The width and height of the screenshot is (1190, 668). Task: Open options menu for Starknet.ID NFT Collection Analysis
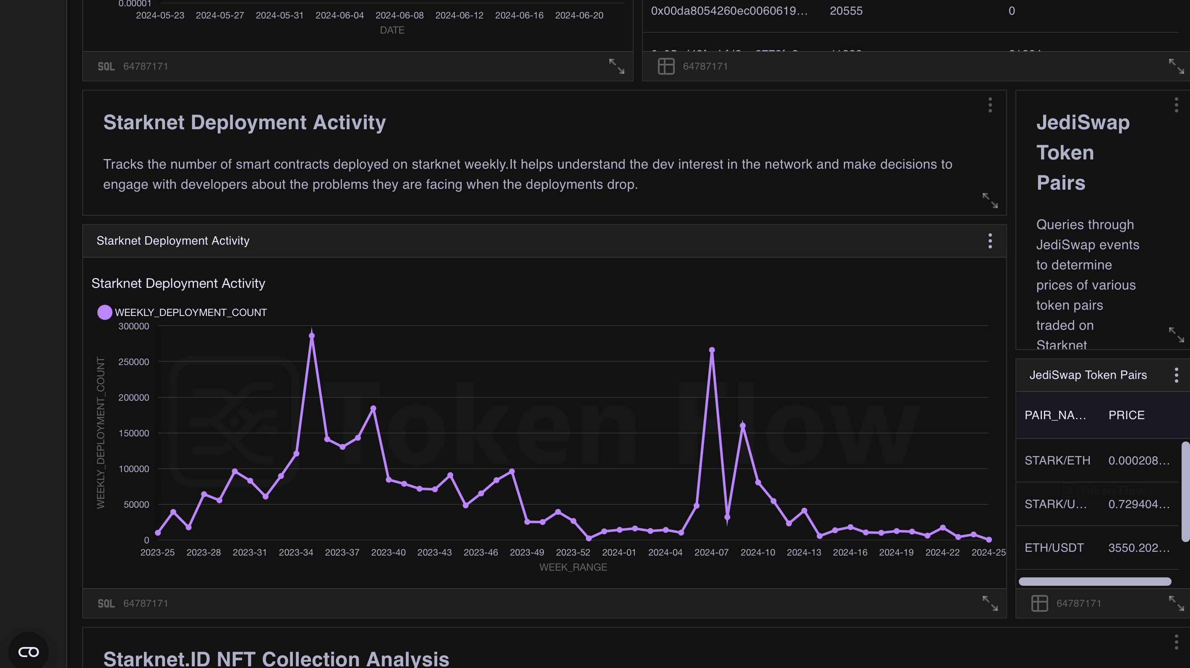tap(1176, 642)
